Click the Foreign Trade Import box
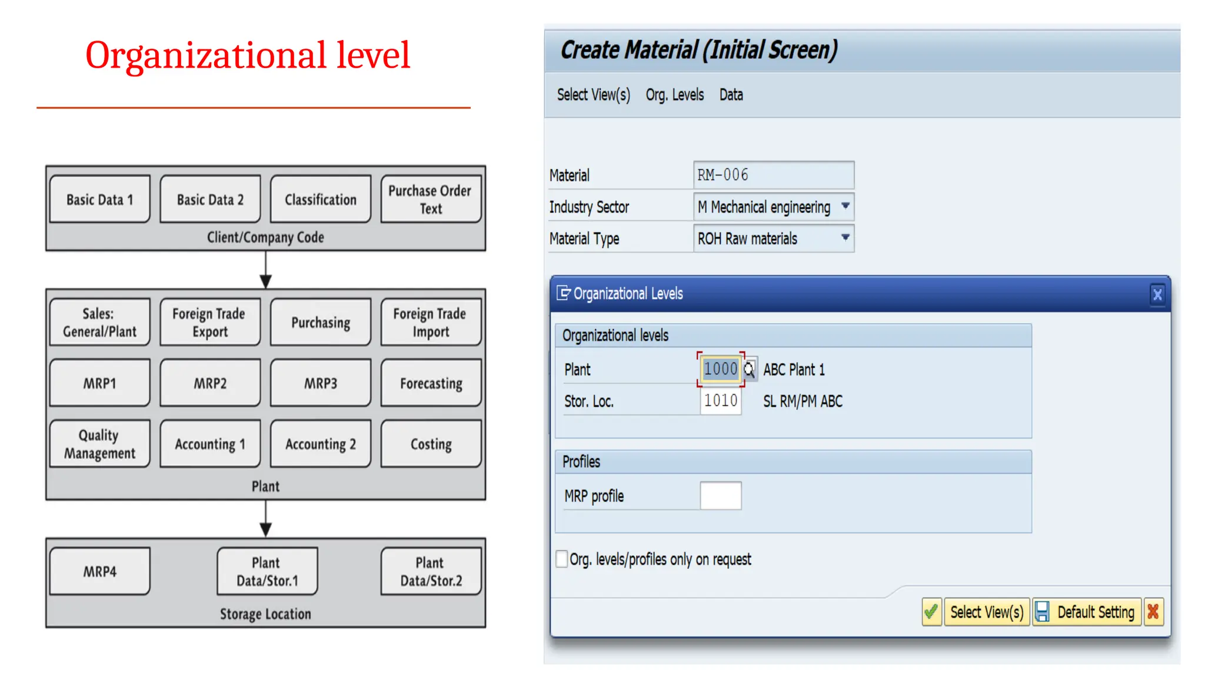1205x677 pixels. click(x=431, y=322)
